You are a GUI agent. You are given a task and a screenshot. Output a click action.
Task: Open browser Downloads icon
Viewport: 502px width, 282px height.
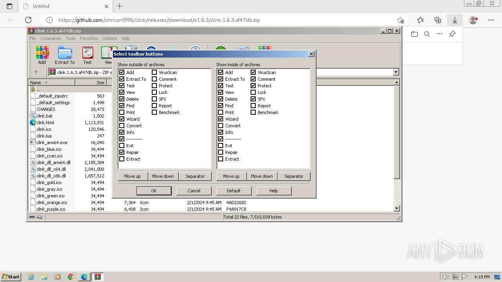(455, 20)
